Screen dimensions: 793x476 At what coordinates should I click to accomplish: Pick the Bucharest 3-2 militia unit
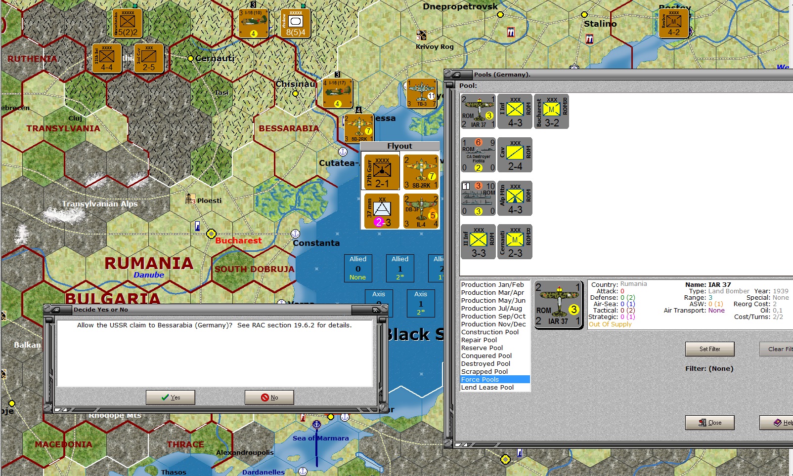(551, 112)
